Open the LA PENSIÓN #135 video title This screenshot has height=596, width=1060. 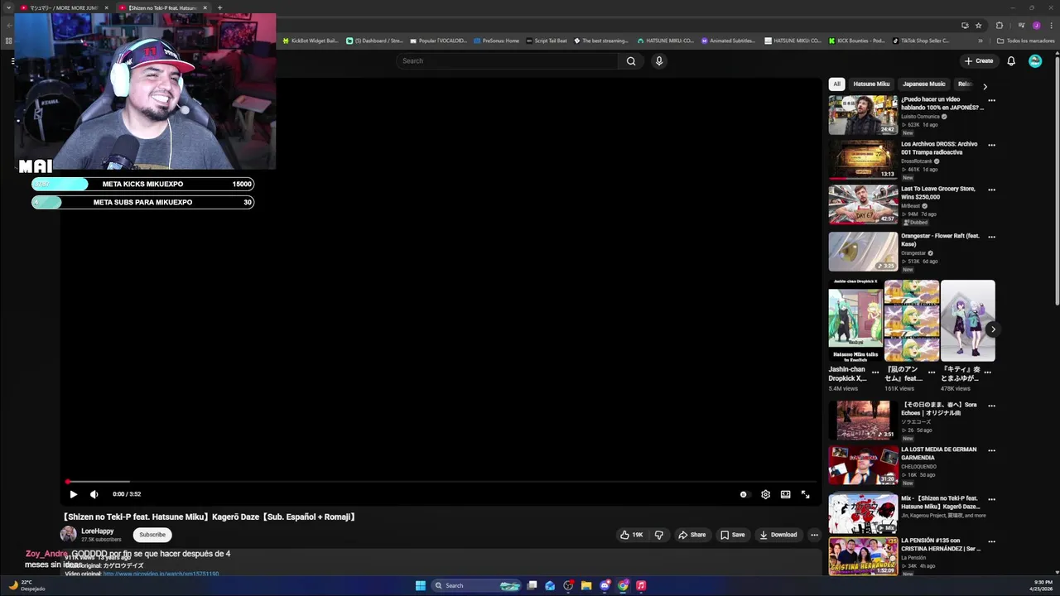coord(941,545)
